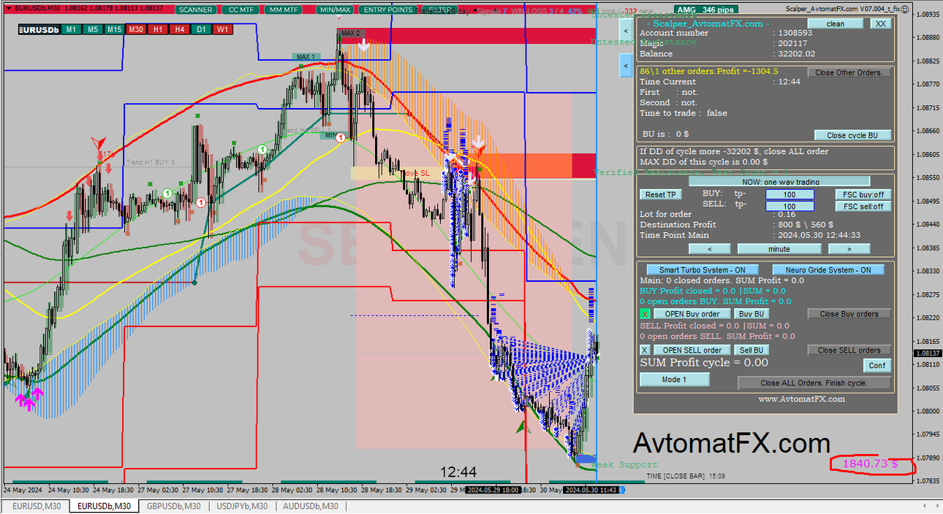Click the magenta up arrows signal marker
The height and width of the screenshot is (514, 943).
point(29,399)
